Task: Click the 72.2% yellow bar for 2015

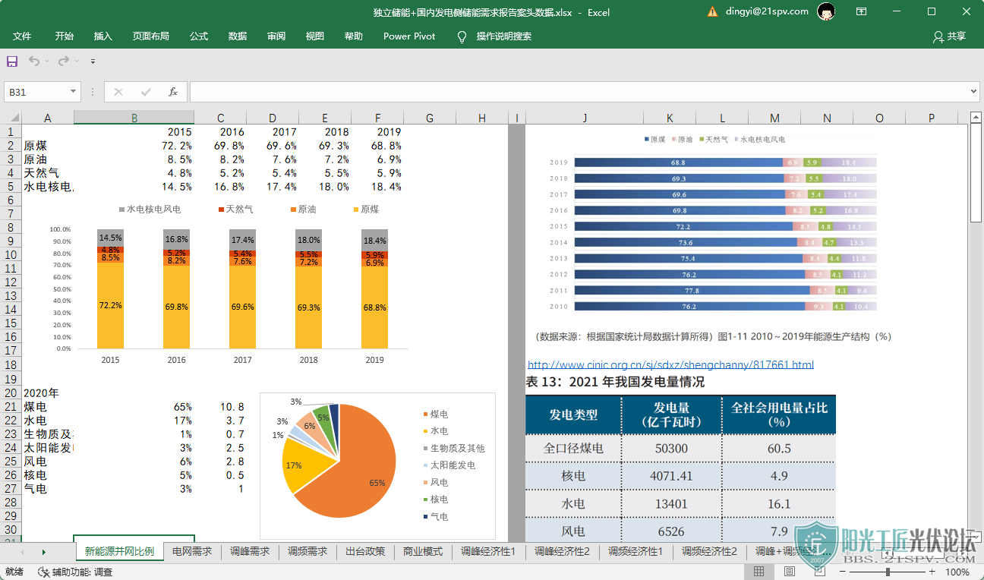Action: [110, 305]
